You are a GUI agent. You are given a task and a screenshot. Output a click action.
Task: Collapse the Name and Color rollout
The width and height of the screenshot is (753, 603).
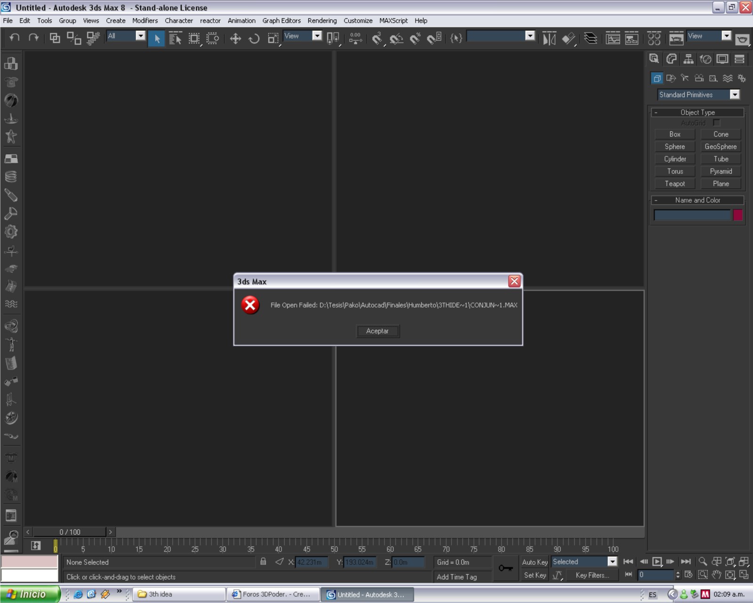click(697, 200)
